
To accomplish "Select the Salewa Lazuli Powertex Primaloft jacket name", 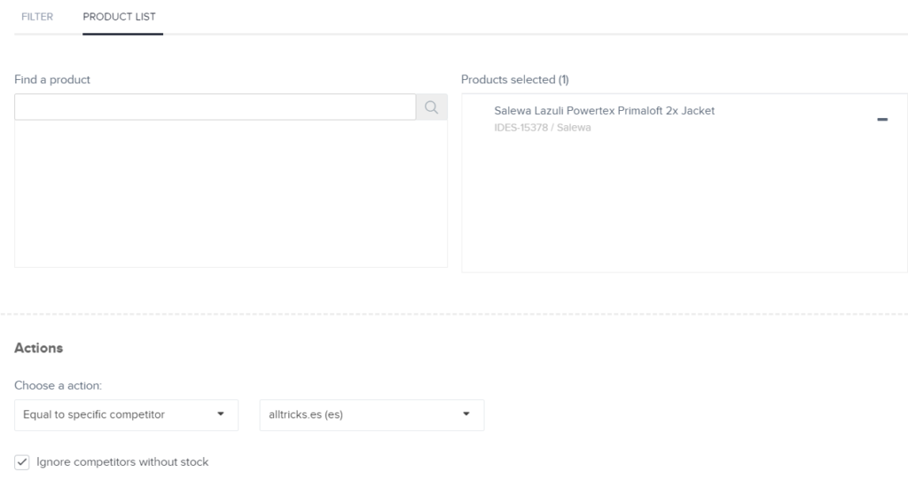I will pos(604,111).
